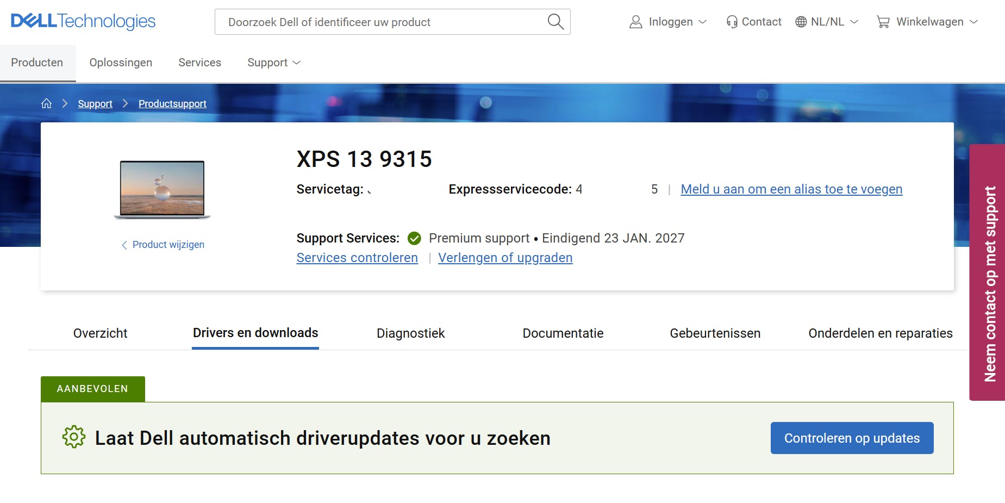This screenshot has height=503, width=1005.
Task: Open the alias sign-in link
Action: [x=791, y=189]
